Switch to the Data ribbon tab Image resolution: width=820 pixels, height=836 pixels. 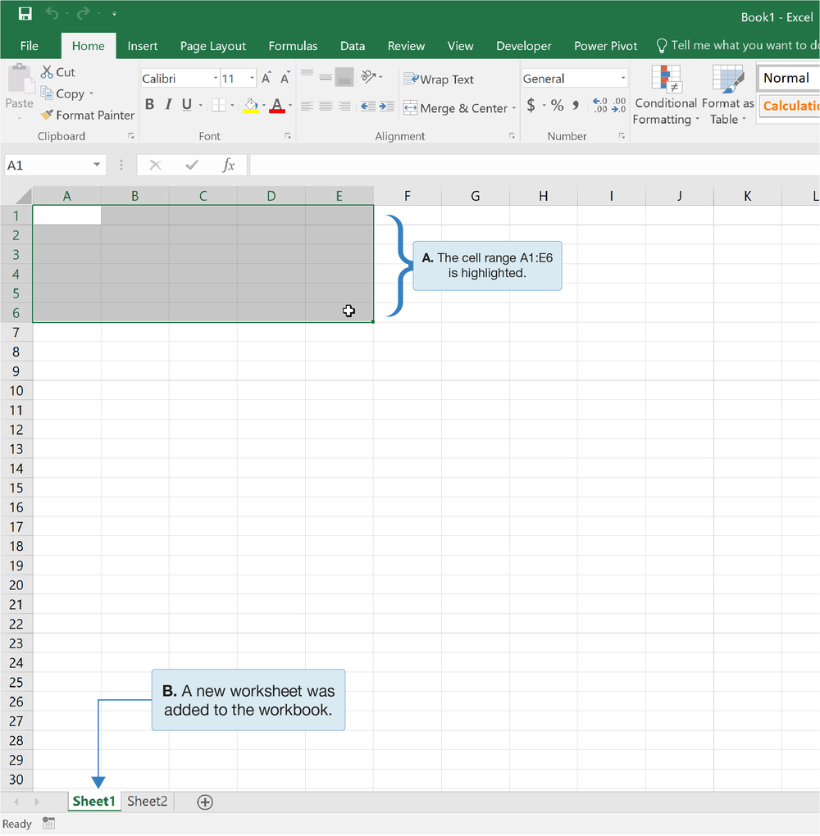coord(353,46)
